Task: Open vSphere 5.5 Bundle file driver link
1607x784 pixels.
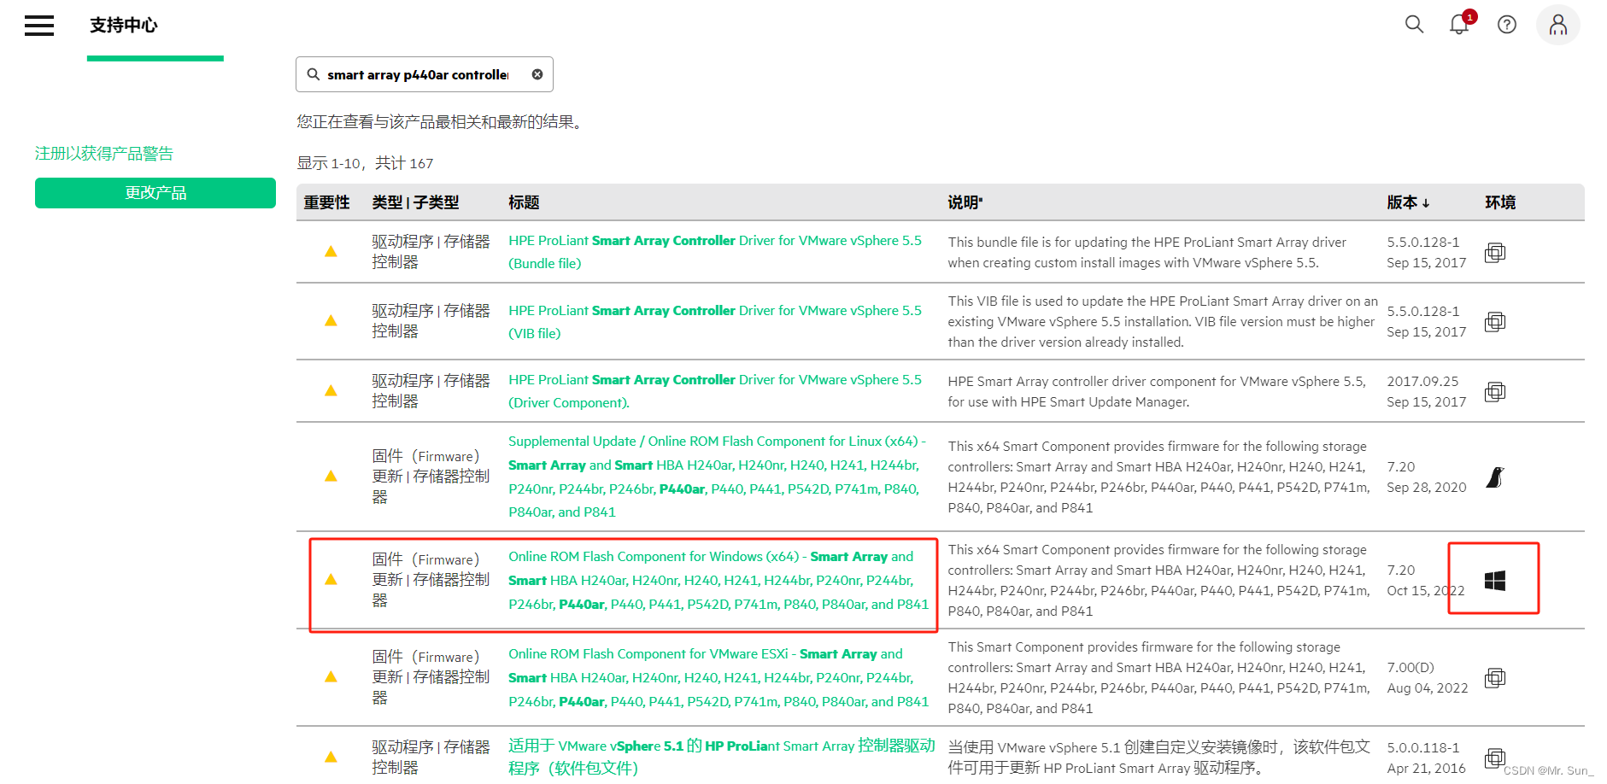Action: pos(715,252)
